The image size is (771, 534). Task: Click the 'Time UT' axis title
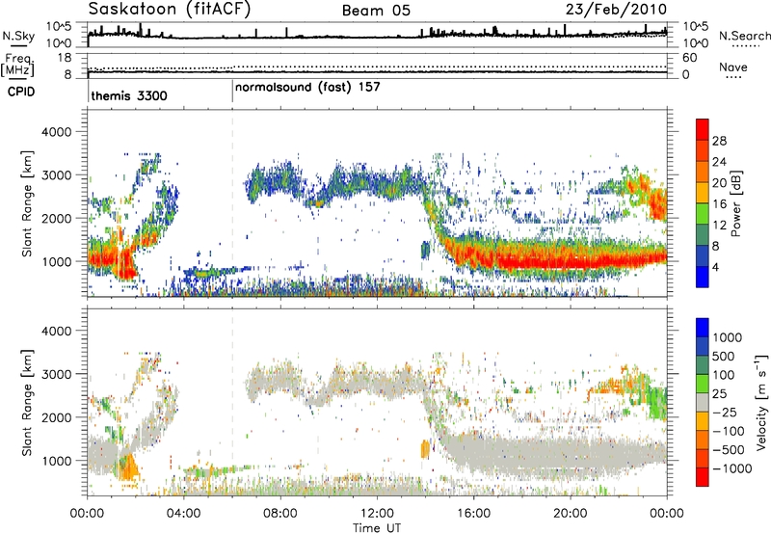coord(377,528)
